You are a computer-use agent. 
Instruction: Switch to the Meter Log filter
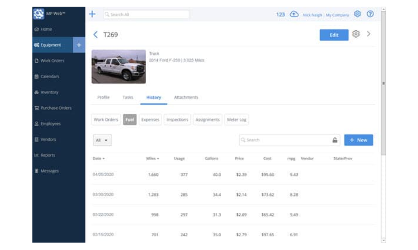237,120
